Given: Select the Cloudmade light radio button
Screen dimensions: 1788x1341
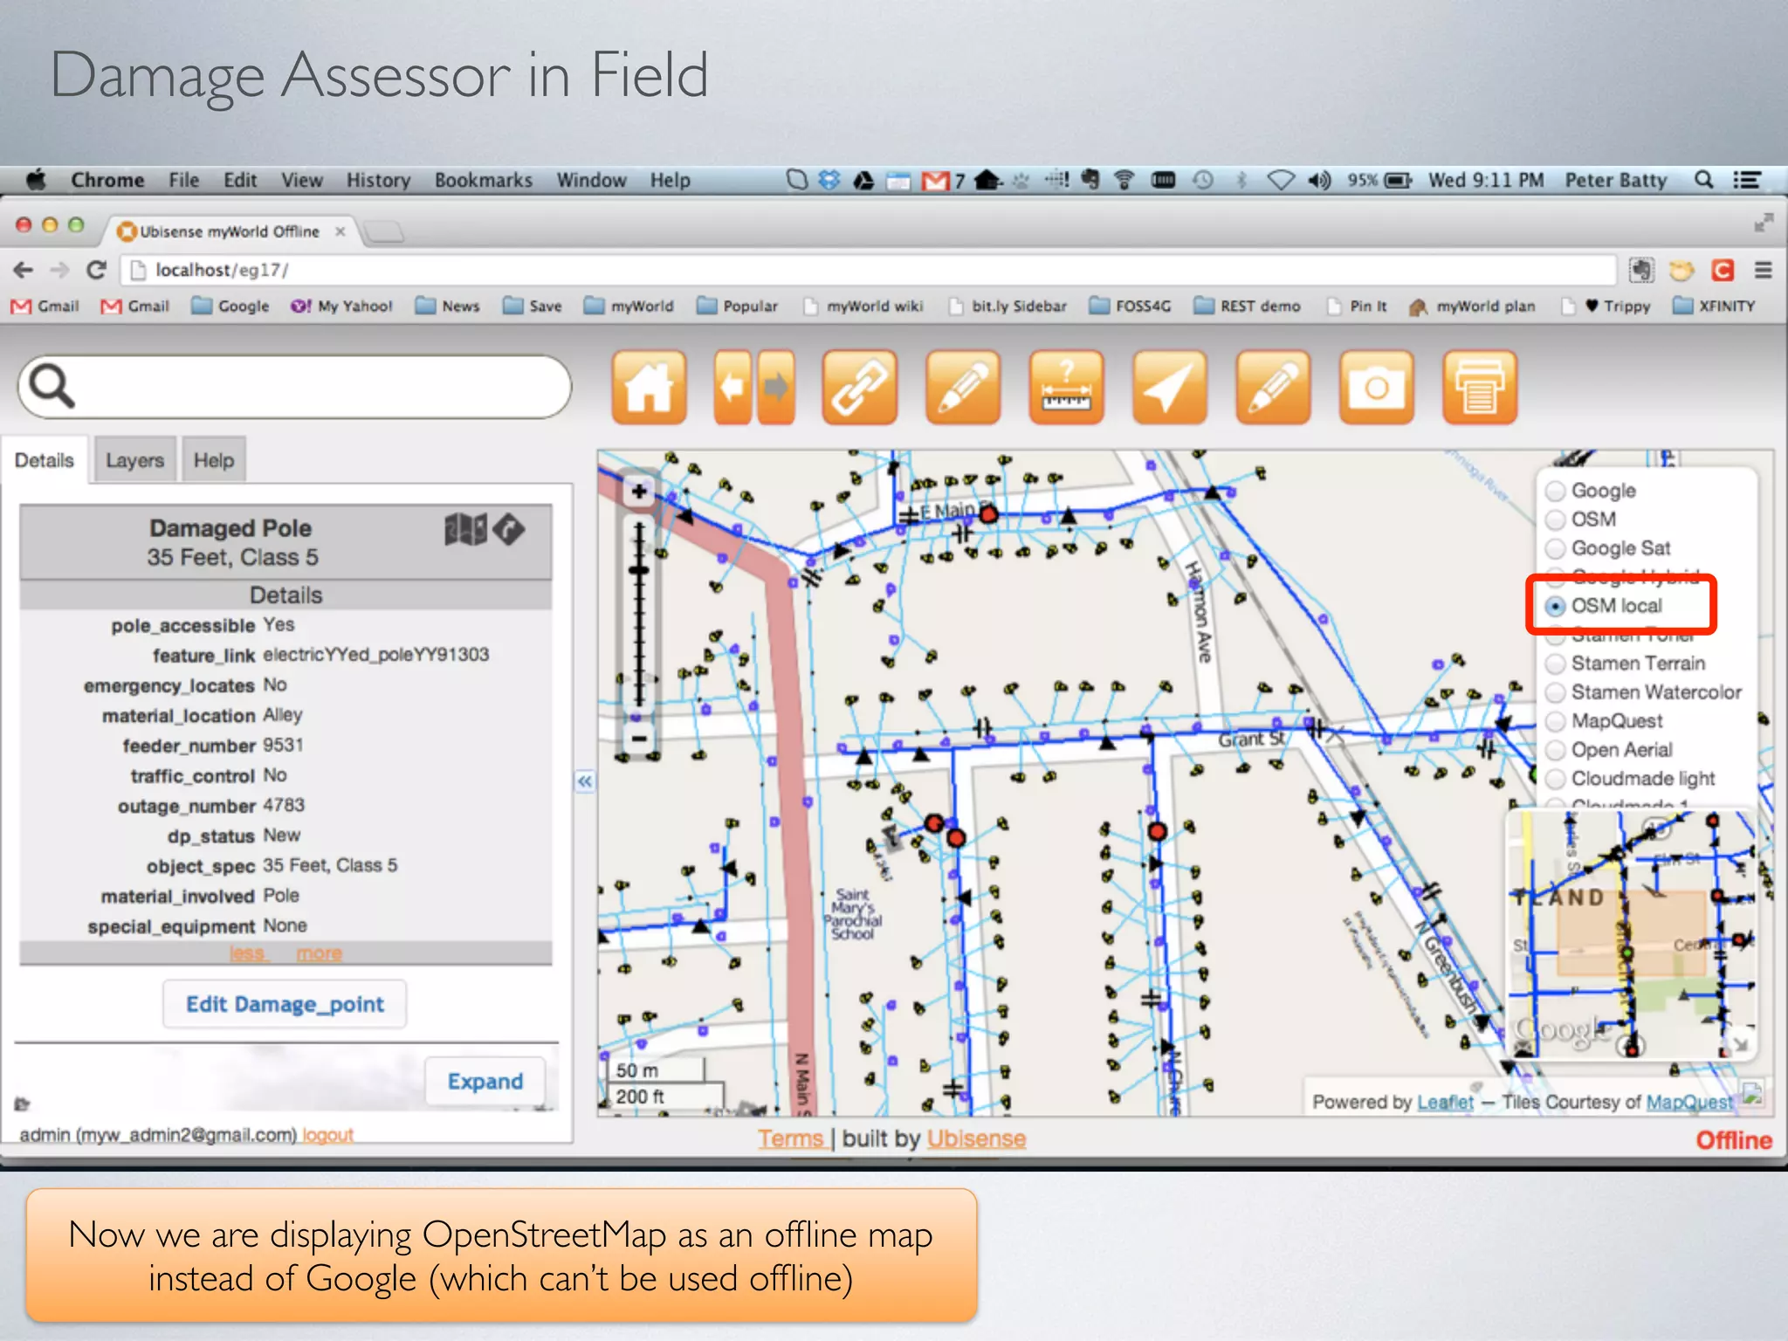Looking at the screenshot, I should pyautogui.click(x=1555, y=779).
